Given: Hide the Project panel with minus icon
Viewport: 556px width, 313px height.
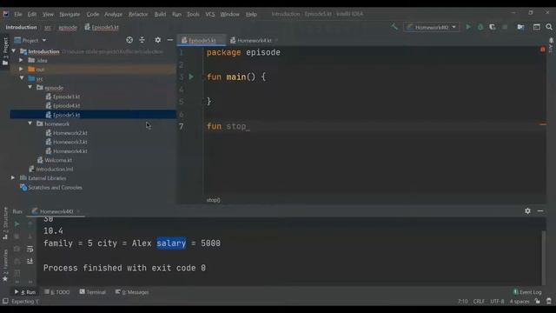Looking at the screenshot, I should coord(170,40).
